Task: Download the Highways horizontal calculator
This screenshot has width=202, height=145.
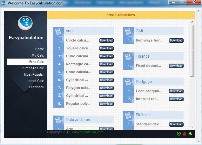Action: (176, 41)
